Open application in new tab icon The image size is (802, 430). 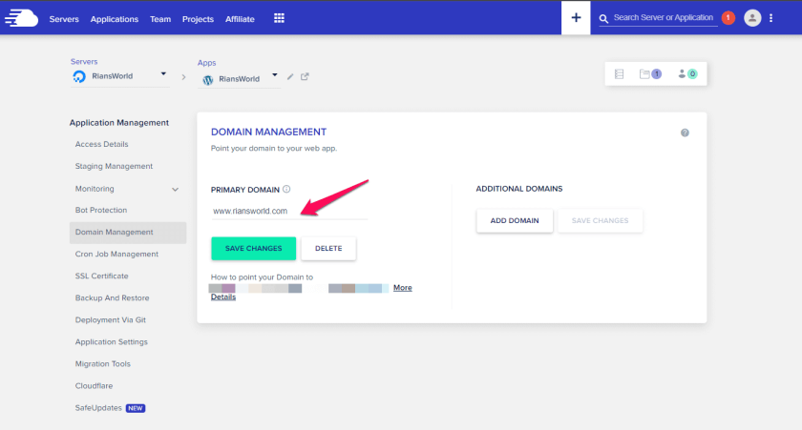[x=305, y=76]
